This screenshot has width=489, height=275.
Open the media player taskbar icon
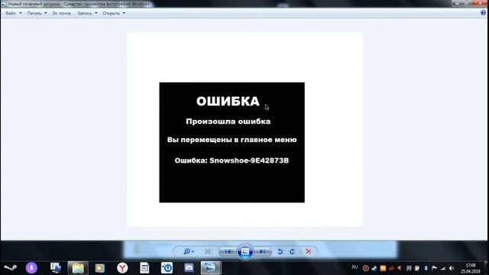[100, 268]
